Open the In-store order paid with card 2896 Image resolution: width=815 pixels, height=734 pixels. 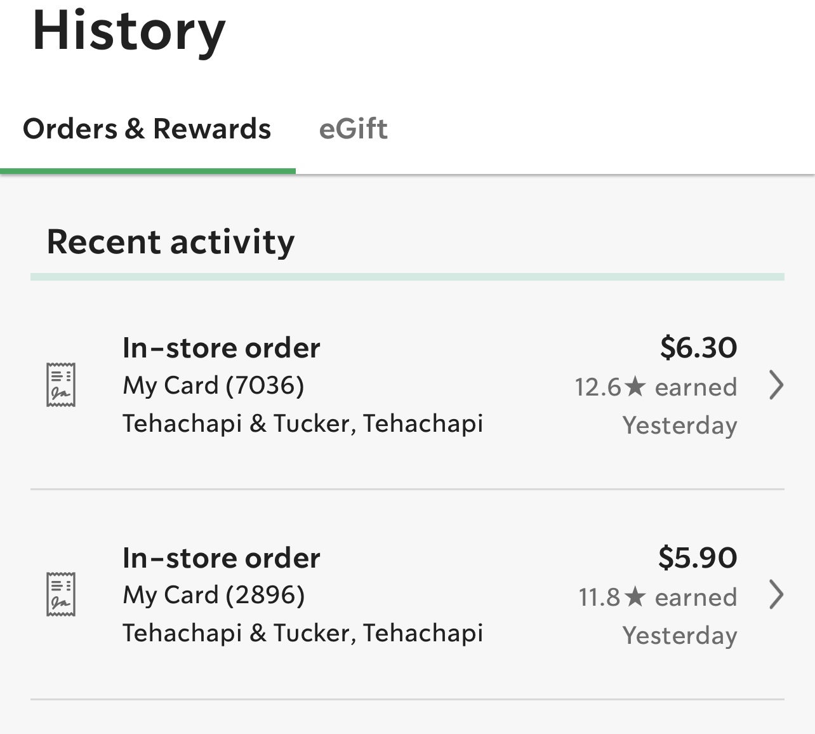pyautogui.click(x=221, y=558)
